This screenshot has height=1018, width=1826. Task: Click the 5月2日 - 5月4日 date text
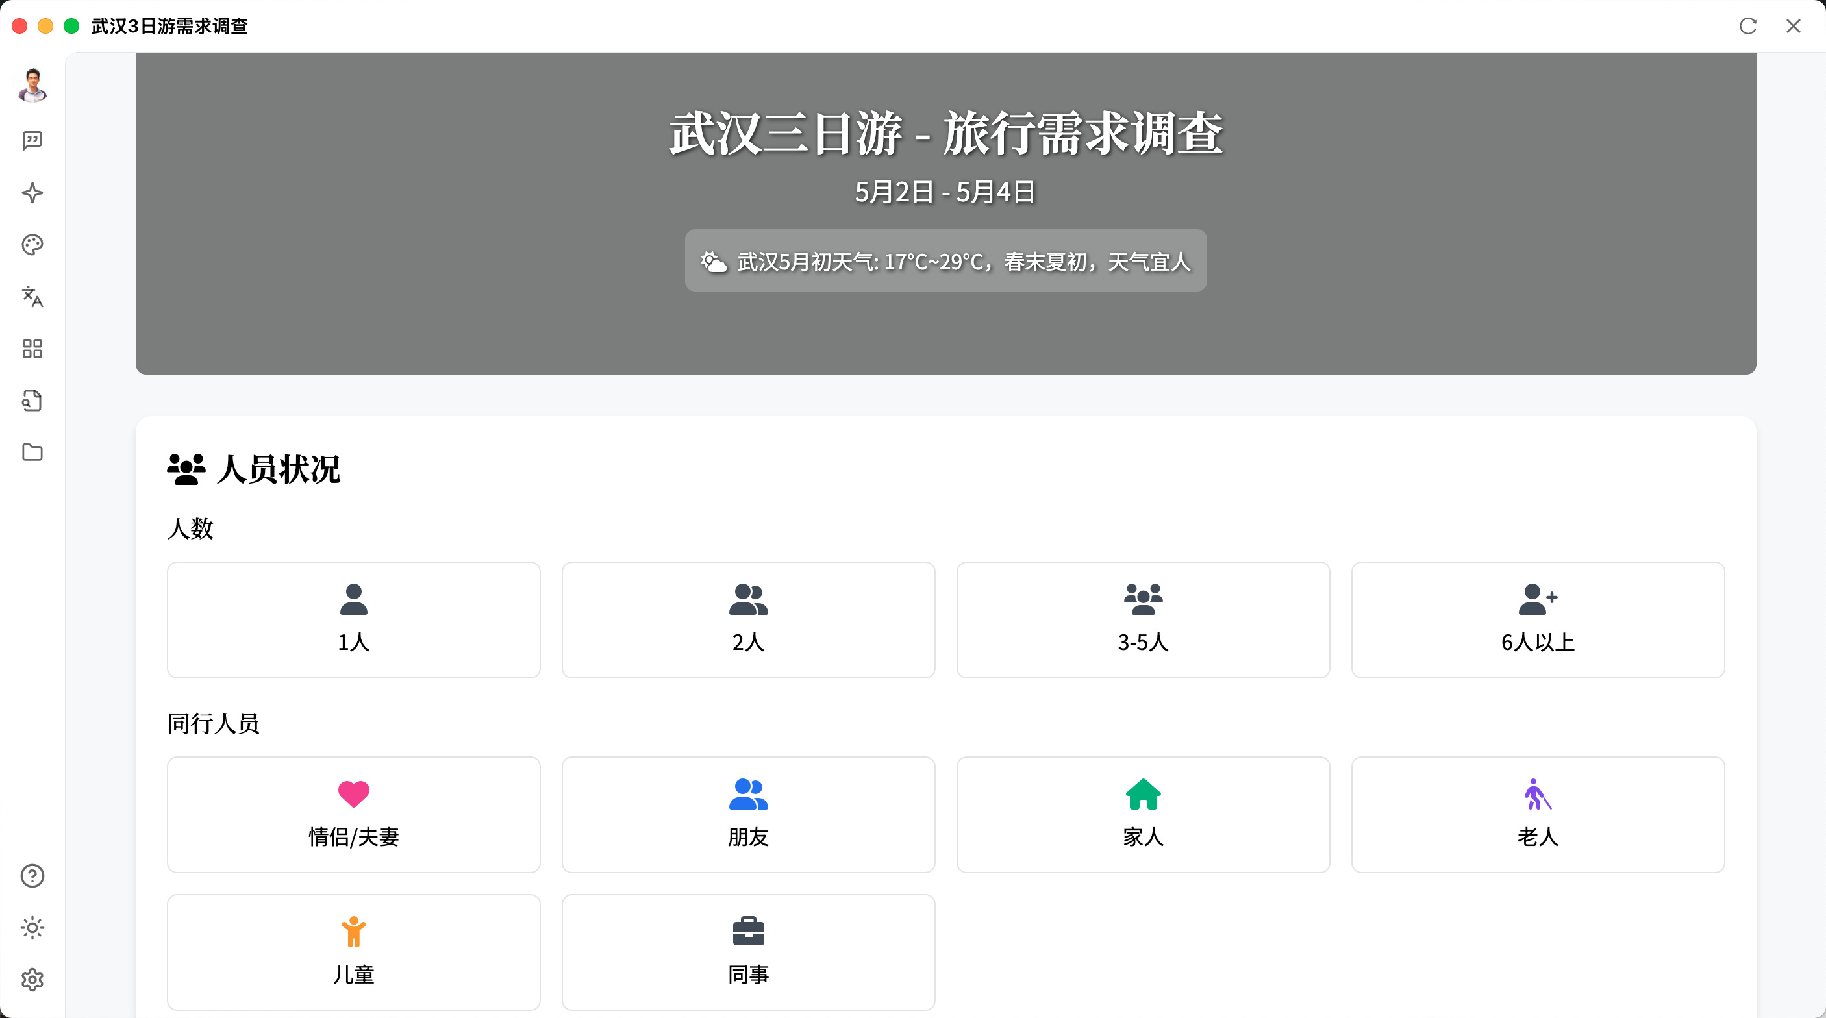(945, 192)
